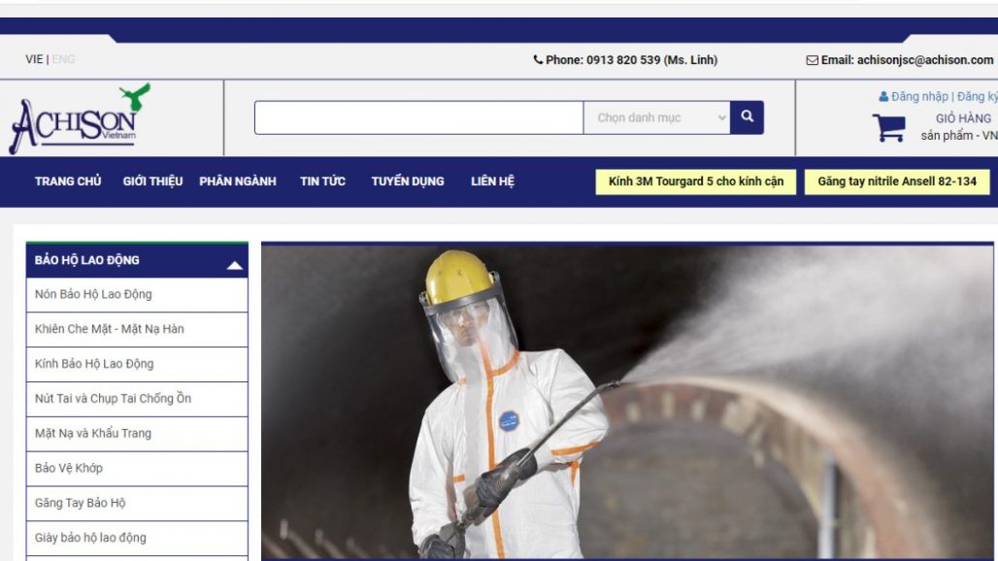The width and height of the screenshot is (998, 561).
Task: Open the Tin Tức menu item
Action: 322,181
